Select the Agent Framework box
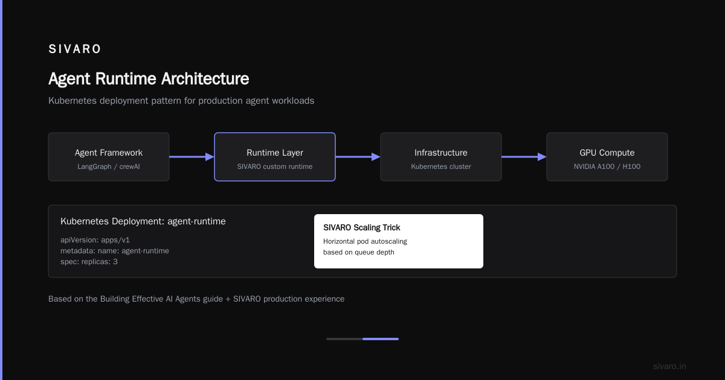 109,157
